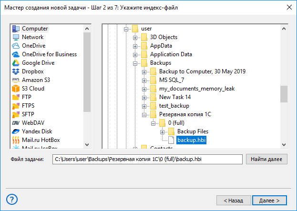
Task: Pick the Yandex Disk storage icon
Action: tap(16, 131)
